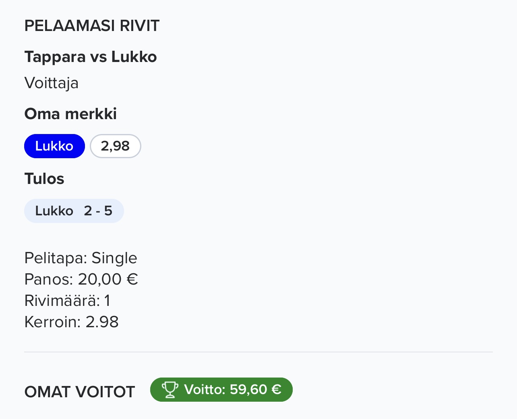Open the Voitto: 59,60 € win text

pos(232,390)
